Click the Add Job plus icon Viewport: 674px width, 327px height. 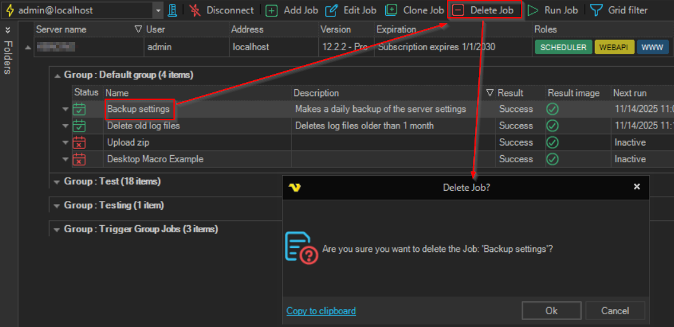pyautogui.click(x=272, y=10)
